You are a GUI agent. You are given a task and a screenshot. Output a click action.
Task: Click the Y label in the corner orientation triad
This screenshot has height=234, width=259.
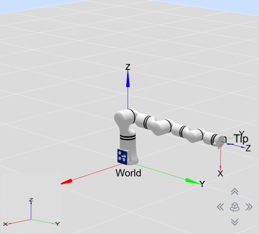(57, 224)
